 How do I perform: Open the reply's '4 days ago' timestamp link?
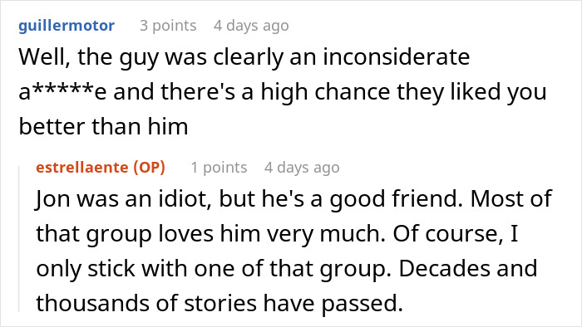(x=302, y=168)
